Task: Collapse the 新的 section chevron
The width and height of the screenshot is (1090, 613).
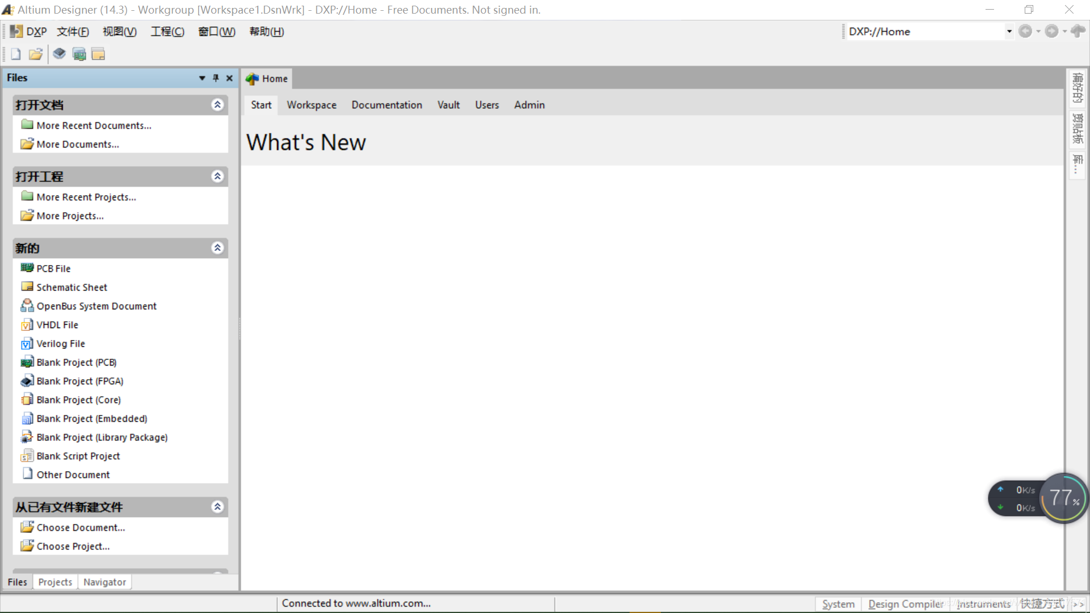Action: (x=217, y=248)
